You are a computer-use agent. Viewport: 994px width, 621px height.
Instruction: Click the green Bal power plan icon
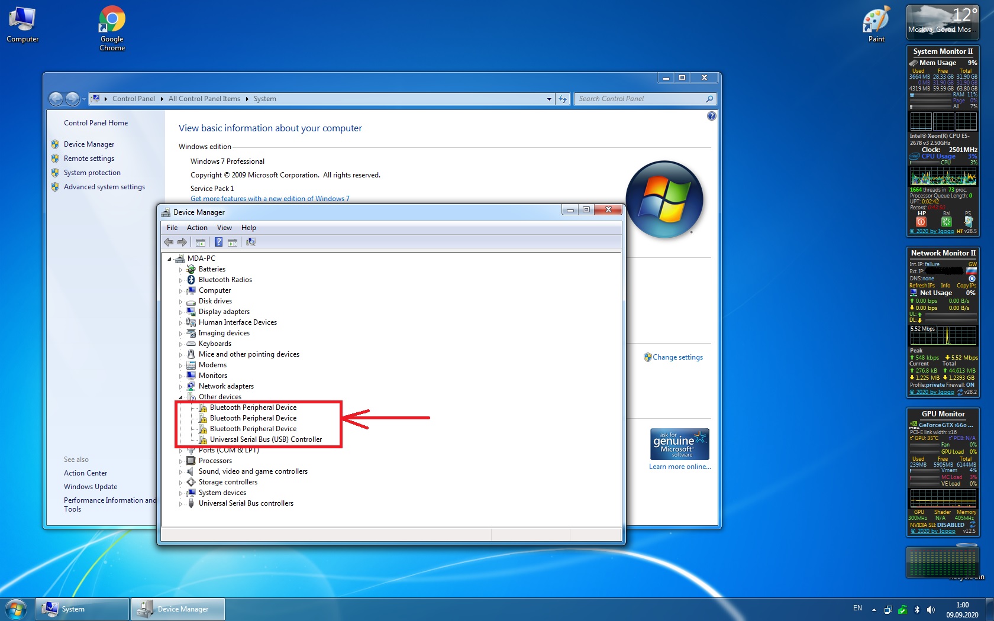click(947, 222)
